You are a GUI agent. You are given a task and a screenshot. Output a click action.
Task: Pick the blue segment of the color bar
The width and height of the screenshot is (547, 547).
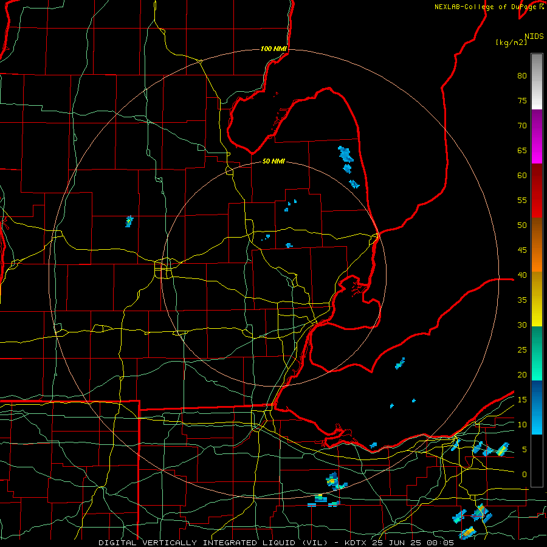[x=537, y=407]
